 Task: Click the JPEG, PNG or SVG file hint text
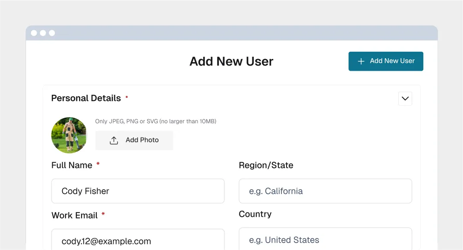[x=155, y=122]
